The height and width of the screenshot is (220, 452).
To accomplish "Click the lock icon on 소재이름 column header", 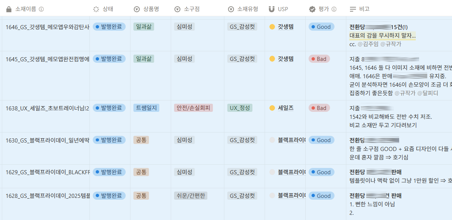I will [x=9, y=8].
